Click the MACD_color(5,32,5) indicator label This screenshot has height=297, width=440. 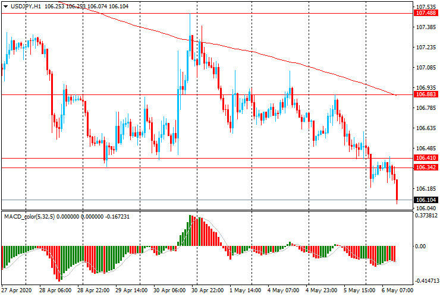pyautogui.click(x=30, y=216)
